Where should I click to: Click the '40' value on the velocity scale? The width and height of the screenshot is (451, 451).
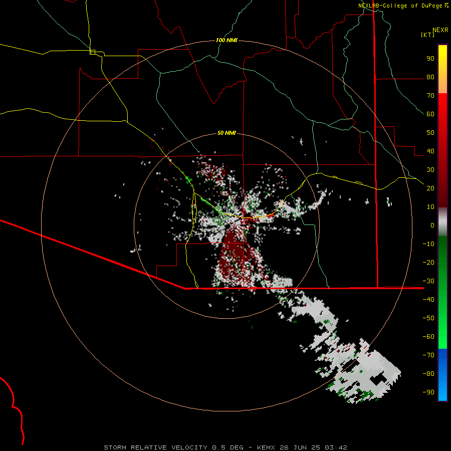(430, 151)
